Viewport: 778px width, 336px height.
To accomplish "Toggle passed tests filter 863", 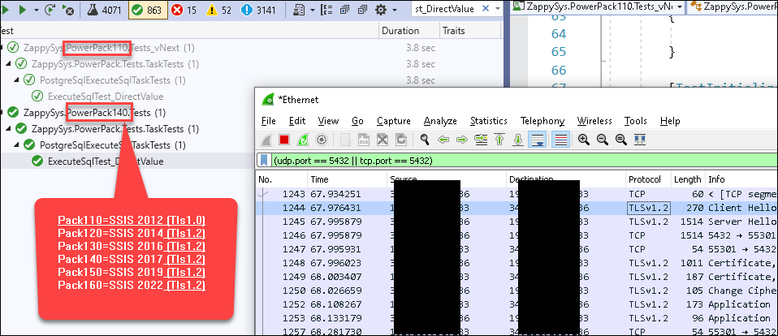I will pyautogui.click(x=148, y=10).
